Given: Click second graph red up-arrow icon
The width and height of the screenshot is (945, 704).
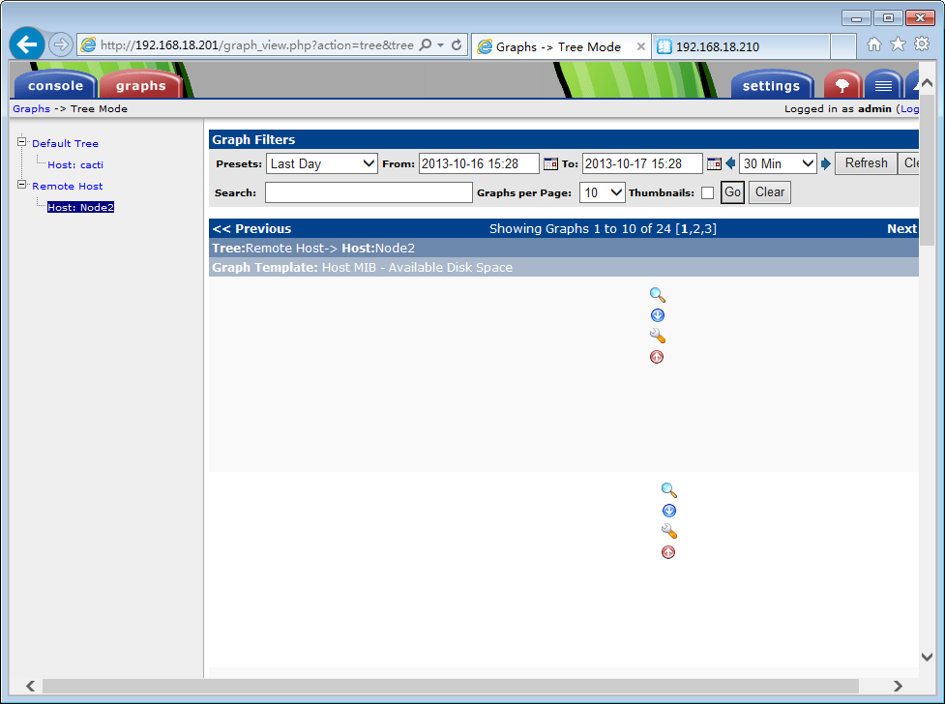Looking at the screenshot, I should click(x=668, y=552).
